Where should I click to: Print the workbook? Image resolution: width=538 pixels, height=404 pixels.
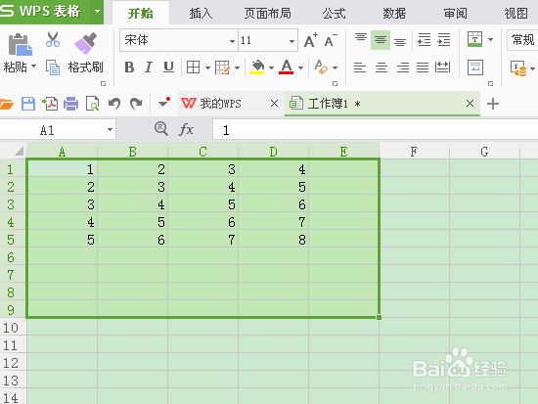70,104
